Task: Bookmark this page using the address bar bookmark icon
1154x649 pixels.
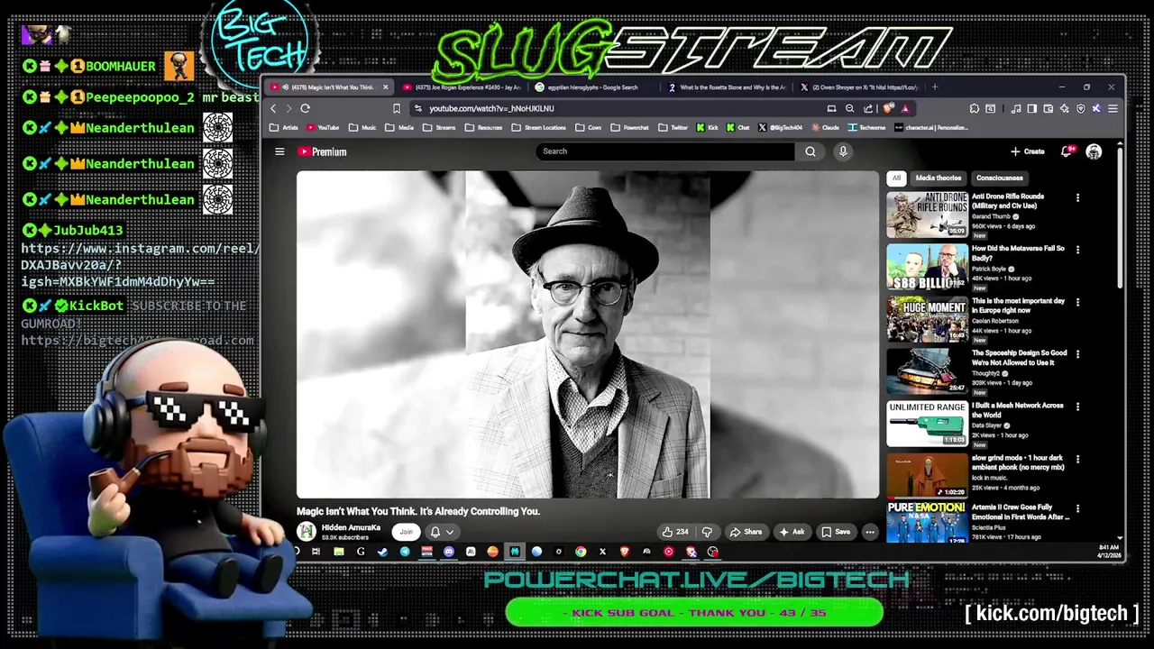Action: coord(396,108)
